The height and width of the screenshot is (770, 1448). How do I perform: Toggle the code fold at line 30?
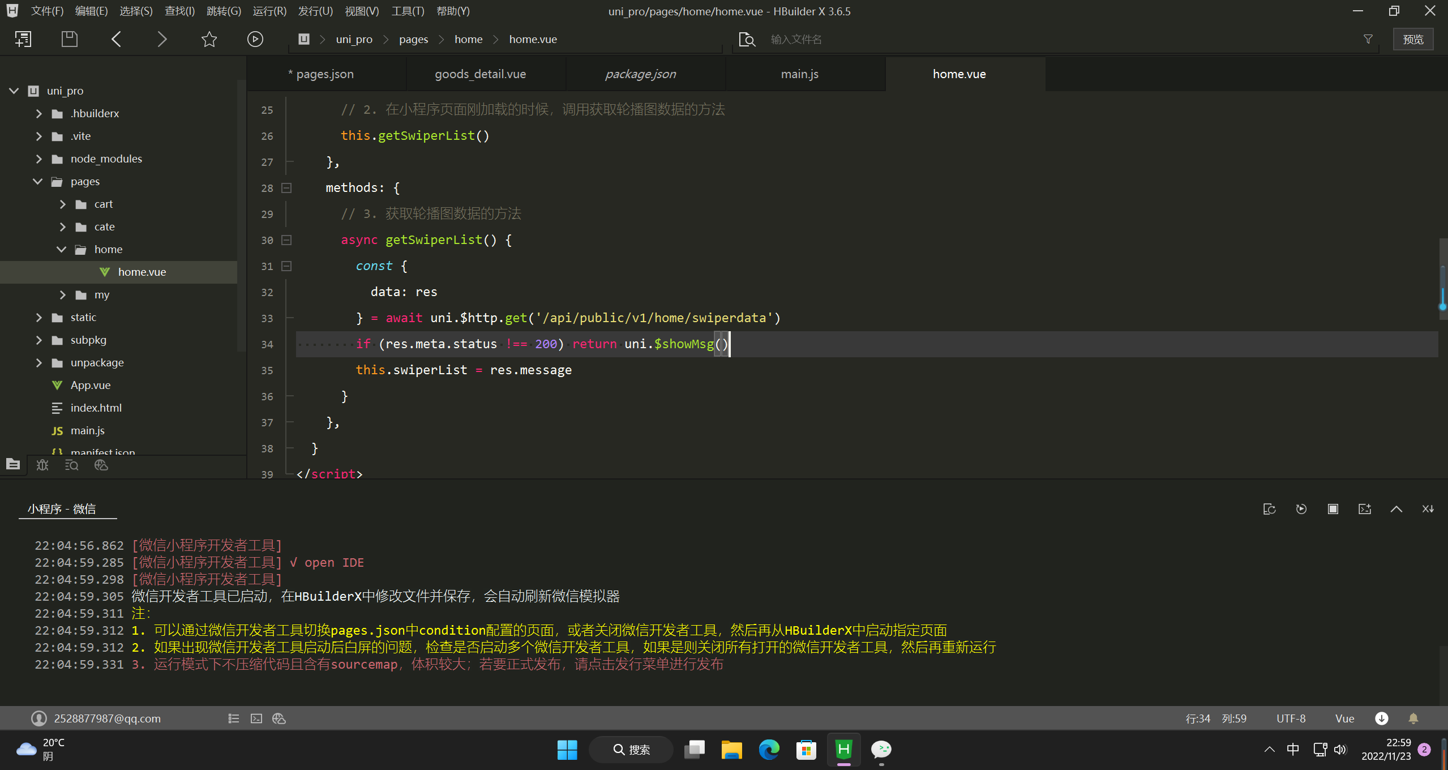tap(286, 240)
